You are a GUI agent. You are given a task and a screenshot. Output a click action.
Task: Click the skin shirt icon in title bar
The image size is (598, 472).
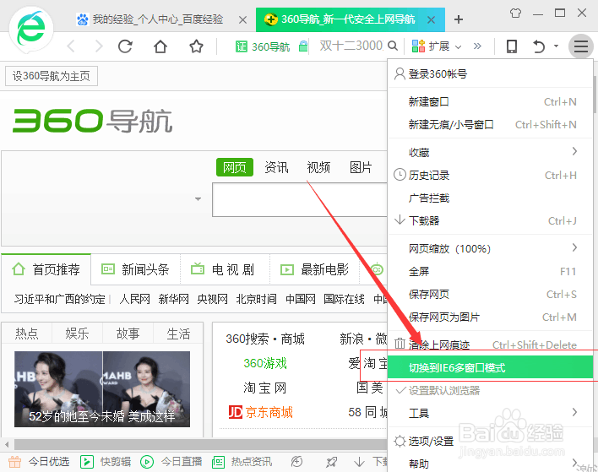coord(515,14)
